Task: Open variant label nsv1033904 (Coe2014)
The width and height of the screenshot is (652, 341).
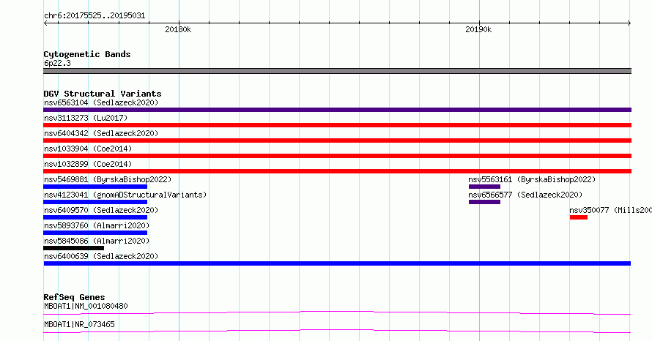Action: [x=88, y=149]
